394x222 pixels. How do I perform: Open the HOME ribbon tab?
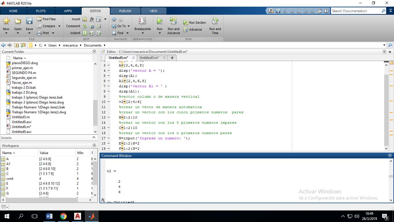click(13, 11)
